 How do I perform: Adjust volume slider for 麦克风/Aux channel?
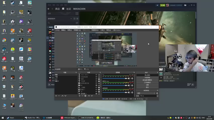tap(115, 85)
